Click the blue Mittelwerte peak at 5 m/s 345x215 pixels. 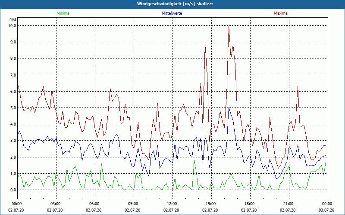229,108
